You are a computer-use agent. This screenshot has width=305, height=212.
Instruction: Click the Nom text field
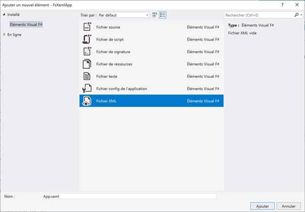[129, 196]
